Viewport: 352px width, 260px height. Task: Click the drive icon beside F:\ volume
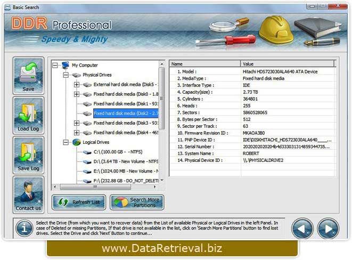coord(87,181)
